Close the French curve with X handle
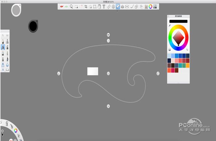 coord(108,106)
